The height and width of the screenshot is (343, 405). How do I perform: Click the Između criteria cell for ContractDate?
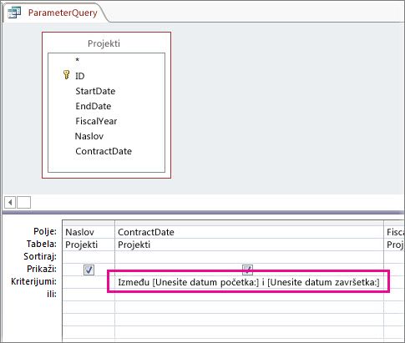pyautogui.click(x=249, y=282)
